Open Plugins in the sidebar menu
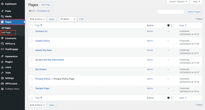 pos(9,62)
